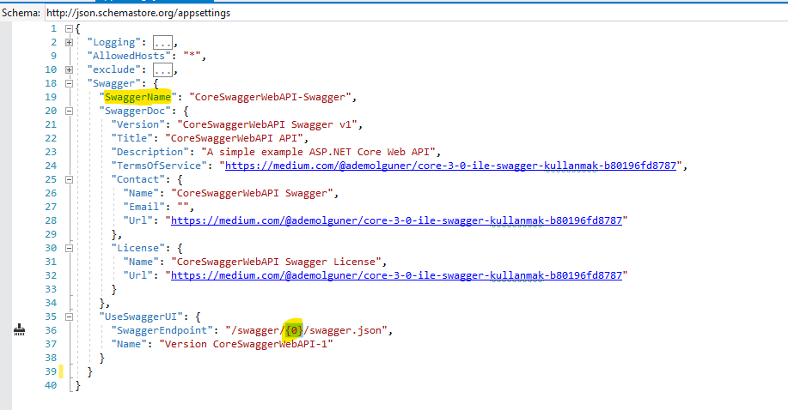This screenshot has width=788, height=410.
Task: Click the collapsed ellipsis box after "exclude"
Action: (162, 69)
